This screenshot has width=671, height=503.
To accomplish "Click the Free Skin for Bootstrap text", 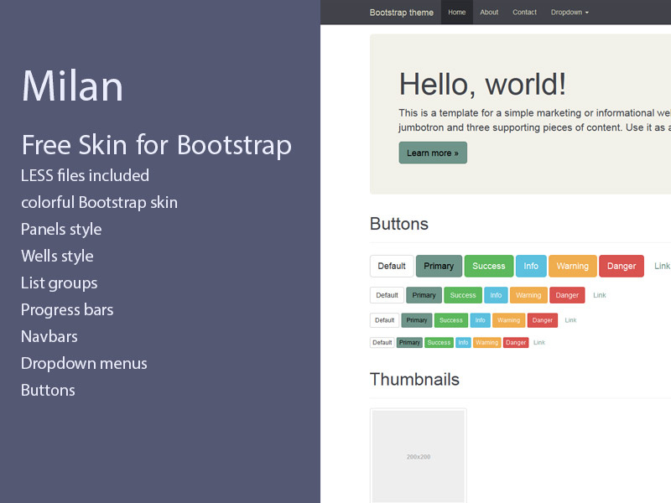I will pos(157,145).
